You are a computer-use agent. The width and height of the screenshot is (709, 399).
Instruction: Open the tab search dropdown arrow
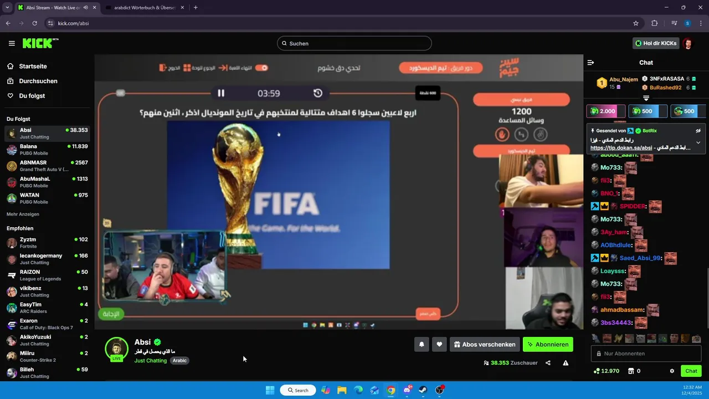click(x=7, y=7)
